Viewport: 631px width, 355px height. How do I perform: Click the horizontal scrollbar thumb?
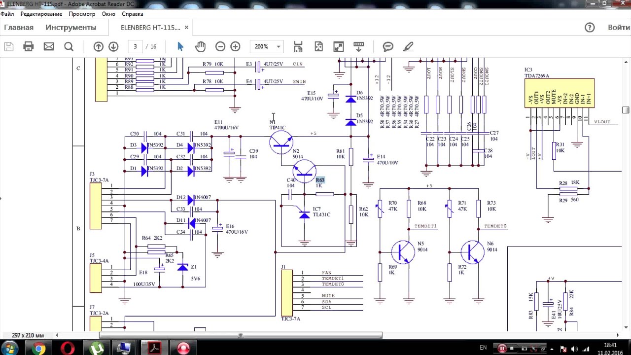(241, 335)
